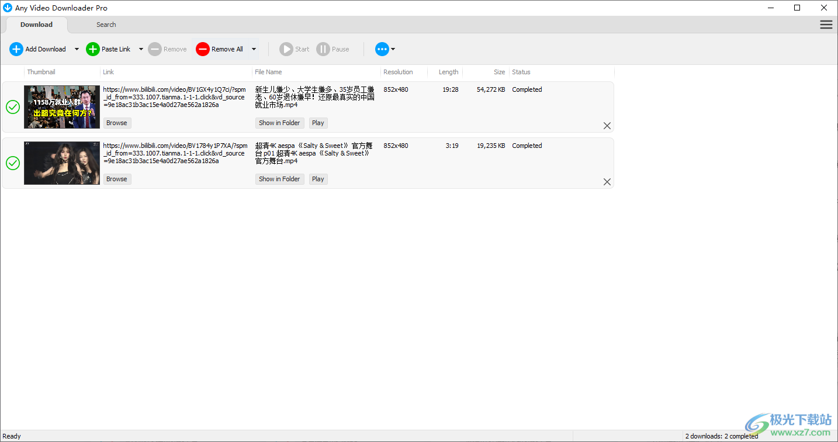Remove the 54,272 KB download with X
838x442 pixels.
coord(607,126)
